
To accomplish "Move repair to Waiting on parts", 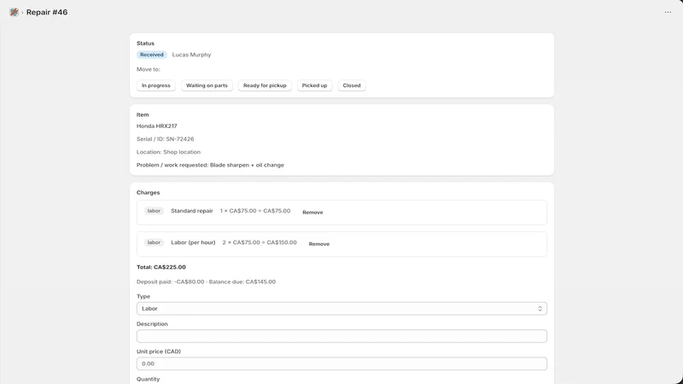I will 207,85.
